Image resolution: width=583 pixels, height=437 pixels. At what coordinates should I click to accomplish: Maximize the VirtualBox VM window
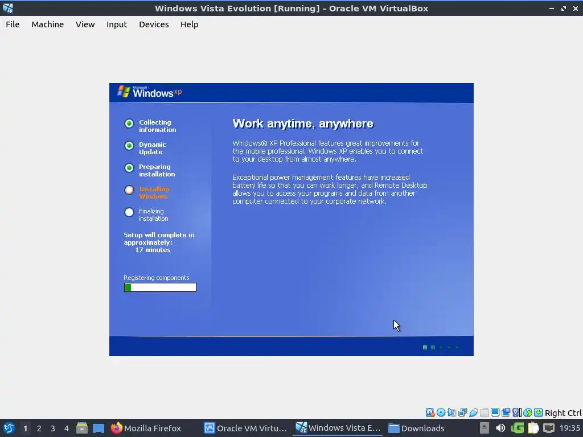click(x=564, y=8)
